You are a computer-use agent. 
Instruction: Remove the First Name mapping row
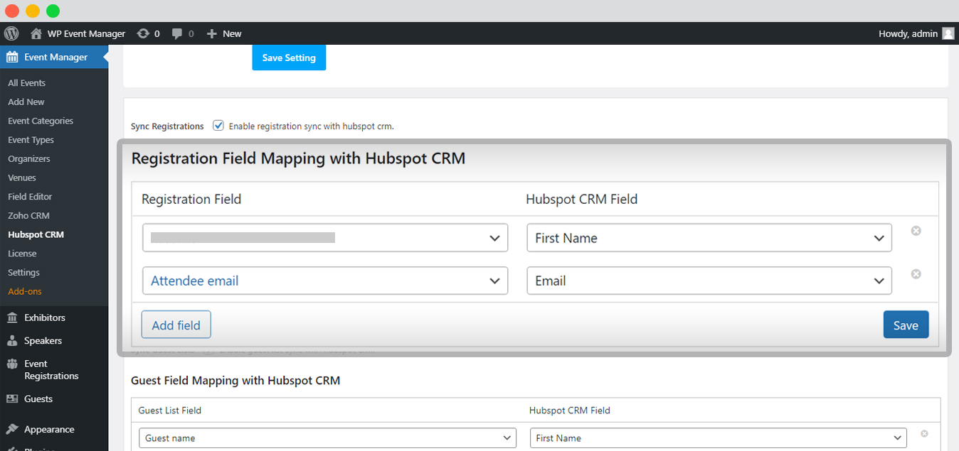tap(916, 231)
